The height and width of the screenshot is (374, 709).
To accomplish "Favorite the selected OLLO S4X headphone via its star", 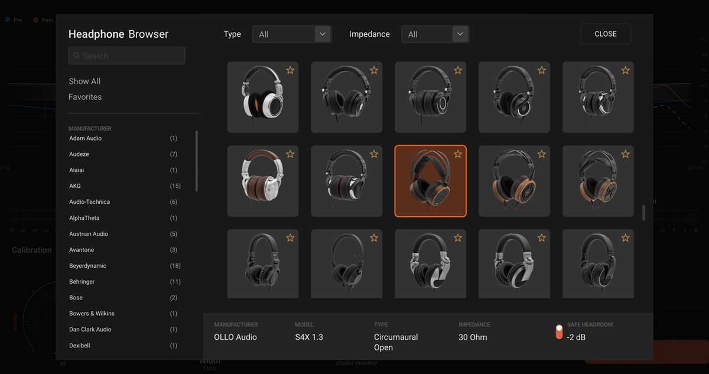I will (x=458, y=154).
